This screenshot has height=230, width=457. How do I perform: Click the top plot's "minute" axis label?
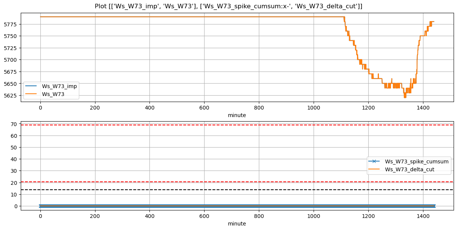tap(237, 115)
